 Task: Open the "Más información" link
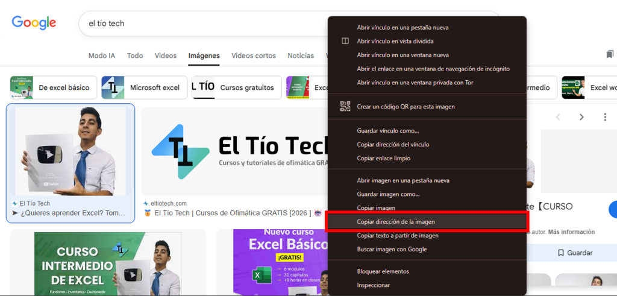[571, 231]
